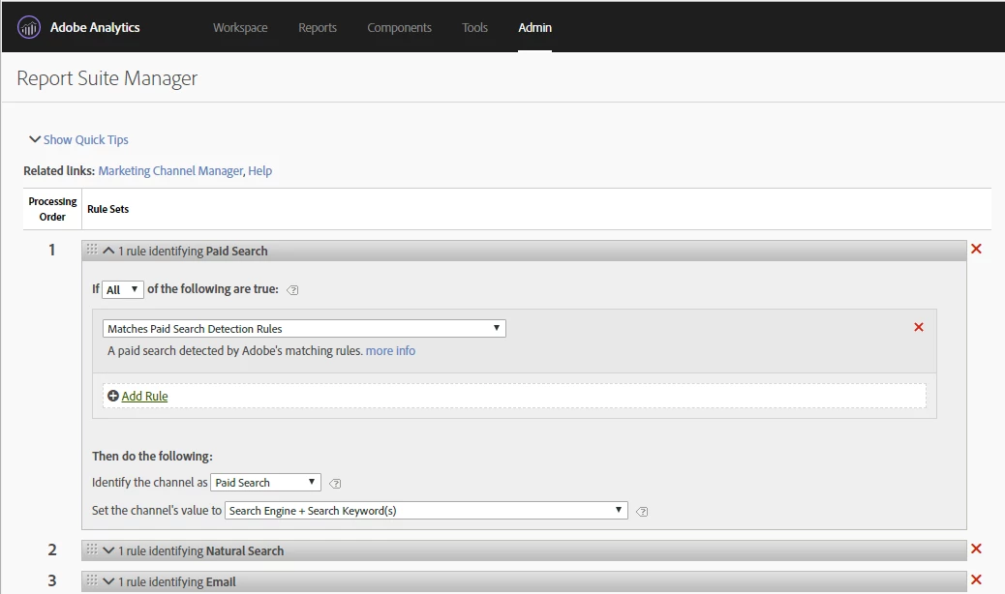The height and width of the screenshot is (594, 1005).
Task: Expand the Natural Search rule set
Action: 108,550
